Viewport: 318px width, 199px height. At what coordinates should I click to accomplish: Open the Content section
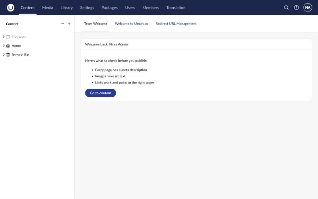(27, 8)
